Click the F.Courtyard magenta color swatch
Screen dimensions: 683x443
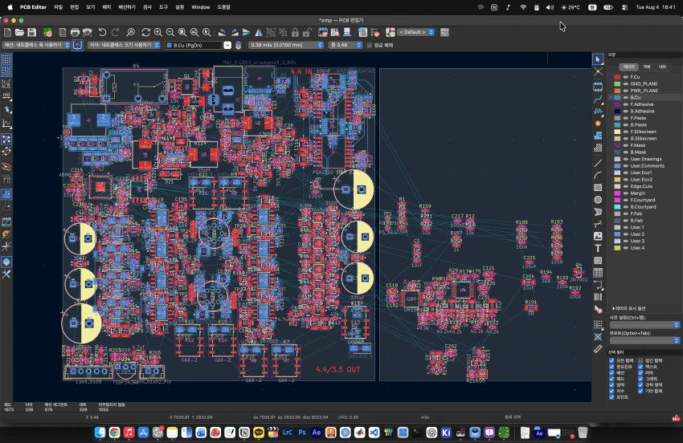coord(617,200)
